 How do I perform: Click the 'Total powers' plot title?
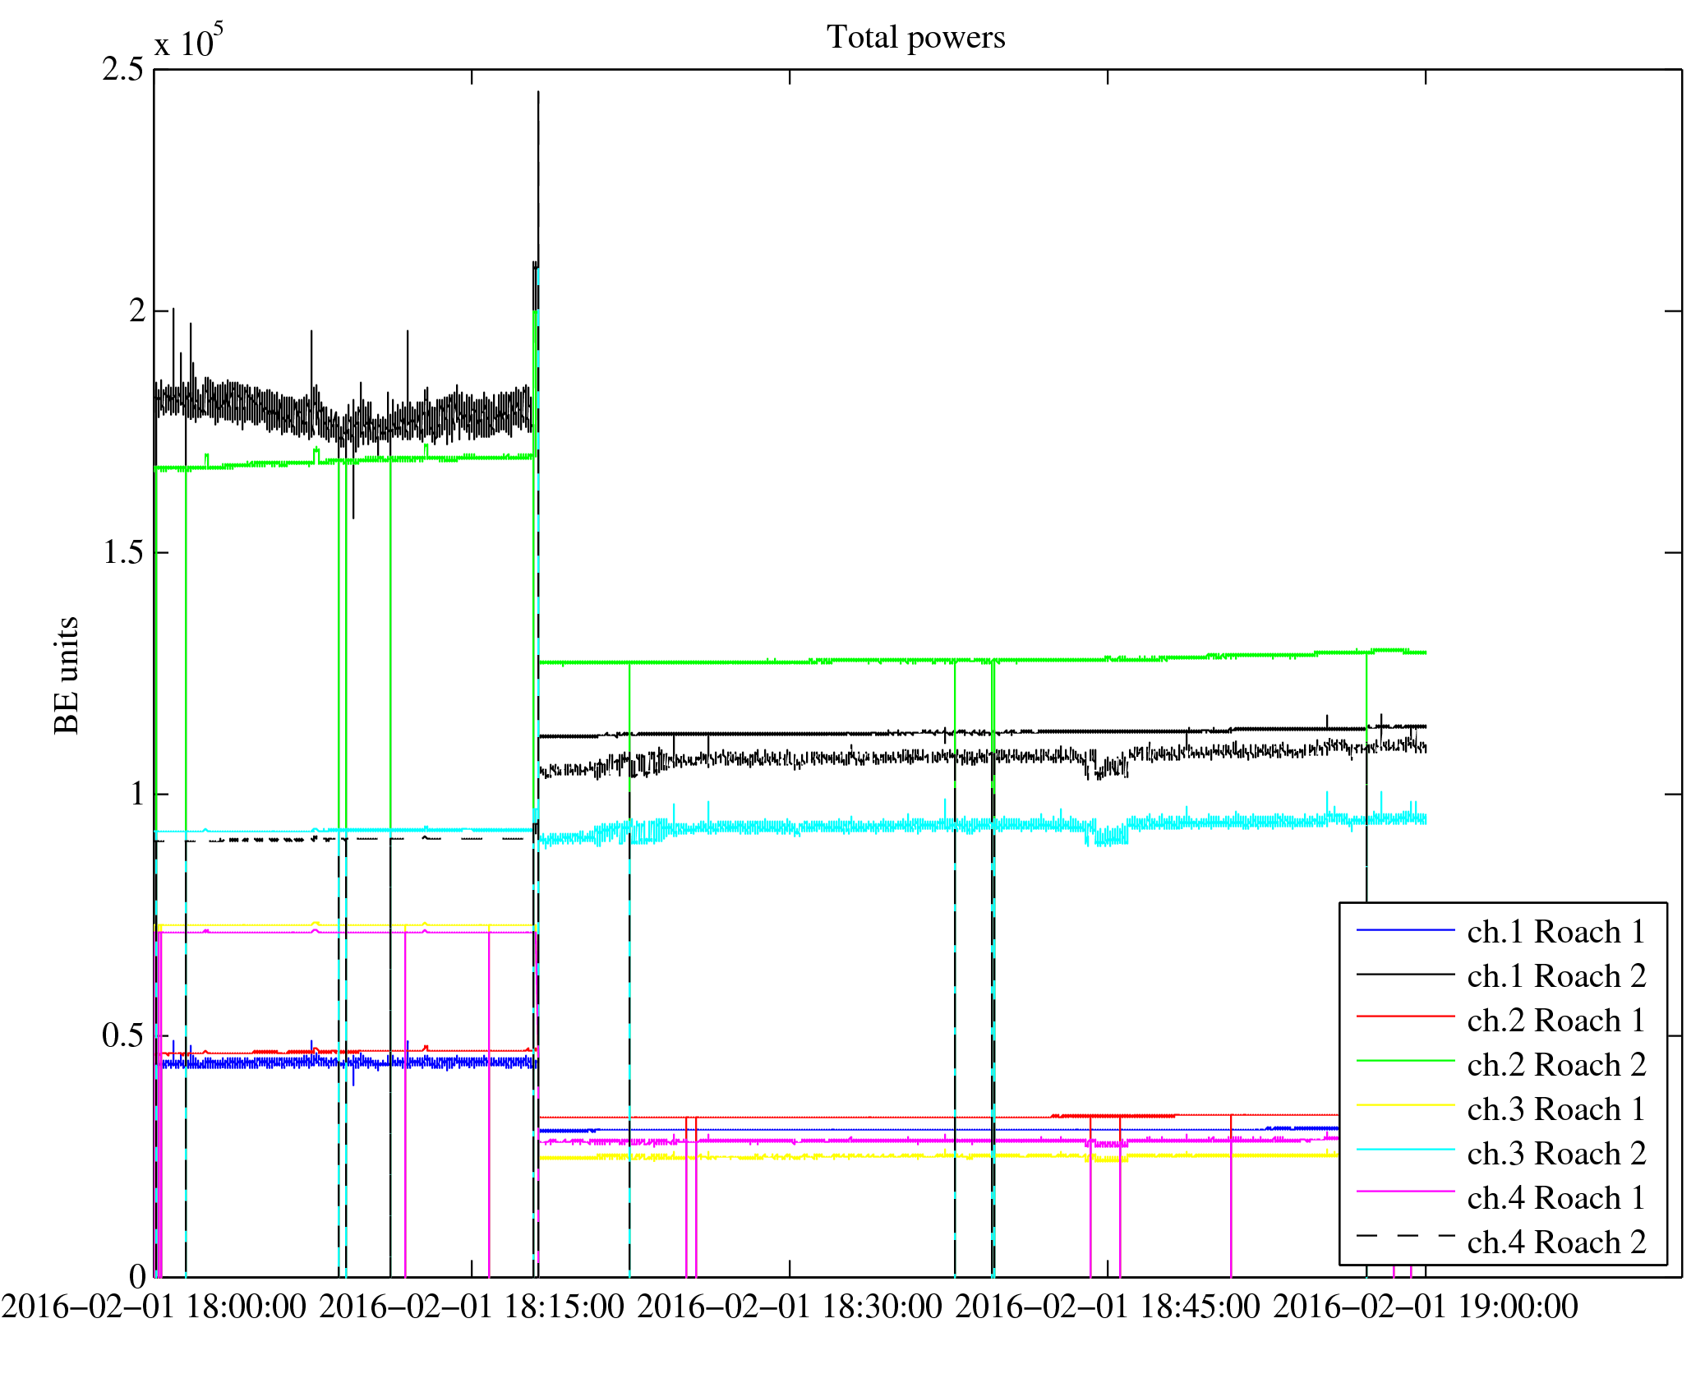pos(915,38)
